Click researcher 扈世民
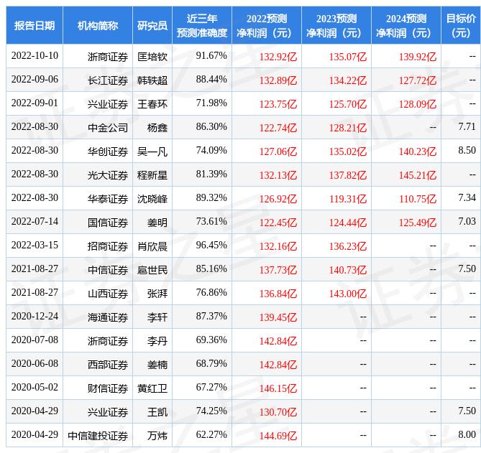The image size is (481, 453). pos(152,270)
